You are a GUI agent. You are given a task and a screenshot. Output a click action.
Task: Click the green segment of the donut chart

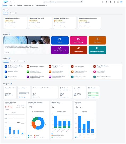35,119
